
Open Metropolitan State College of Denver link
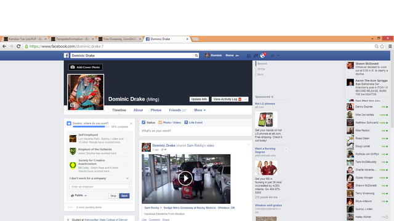(x=106, y=220)
